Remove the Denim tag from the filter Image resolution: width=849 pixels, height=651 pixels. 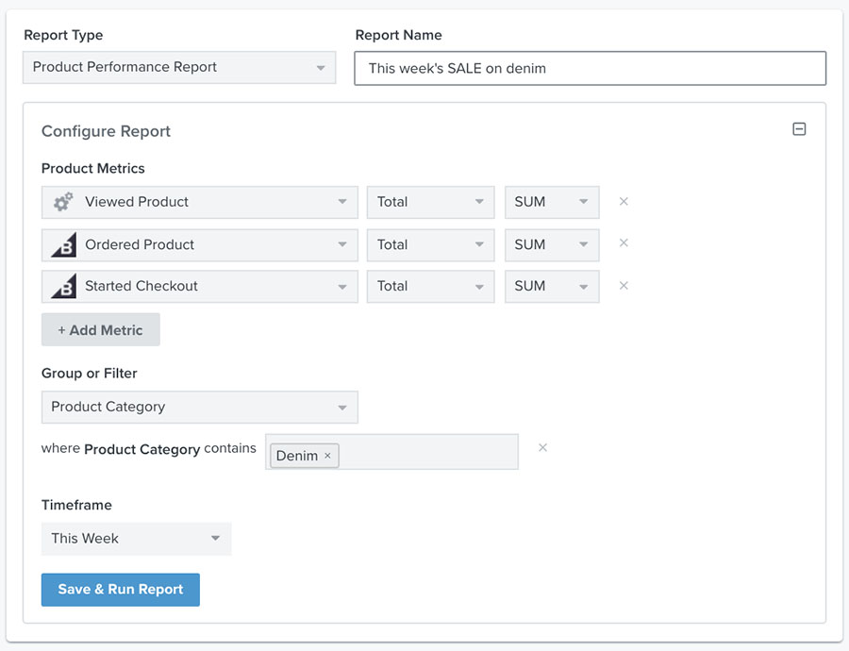[327, 455]
